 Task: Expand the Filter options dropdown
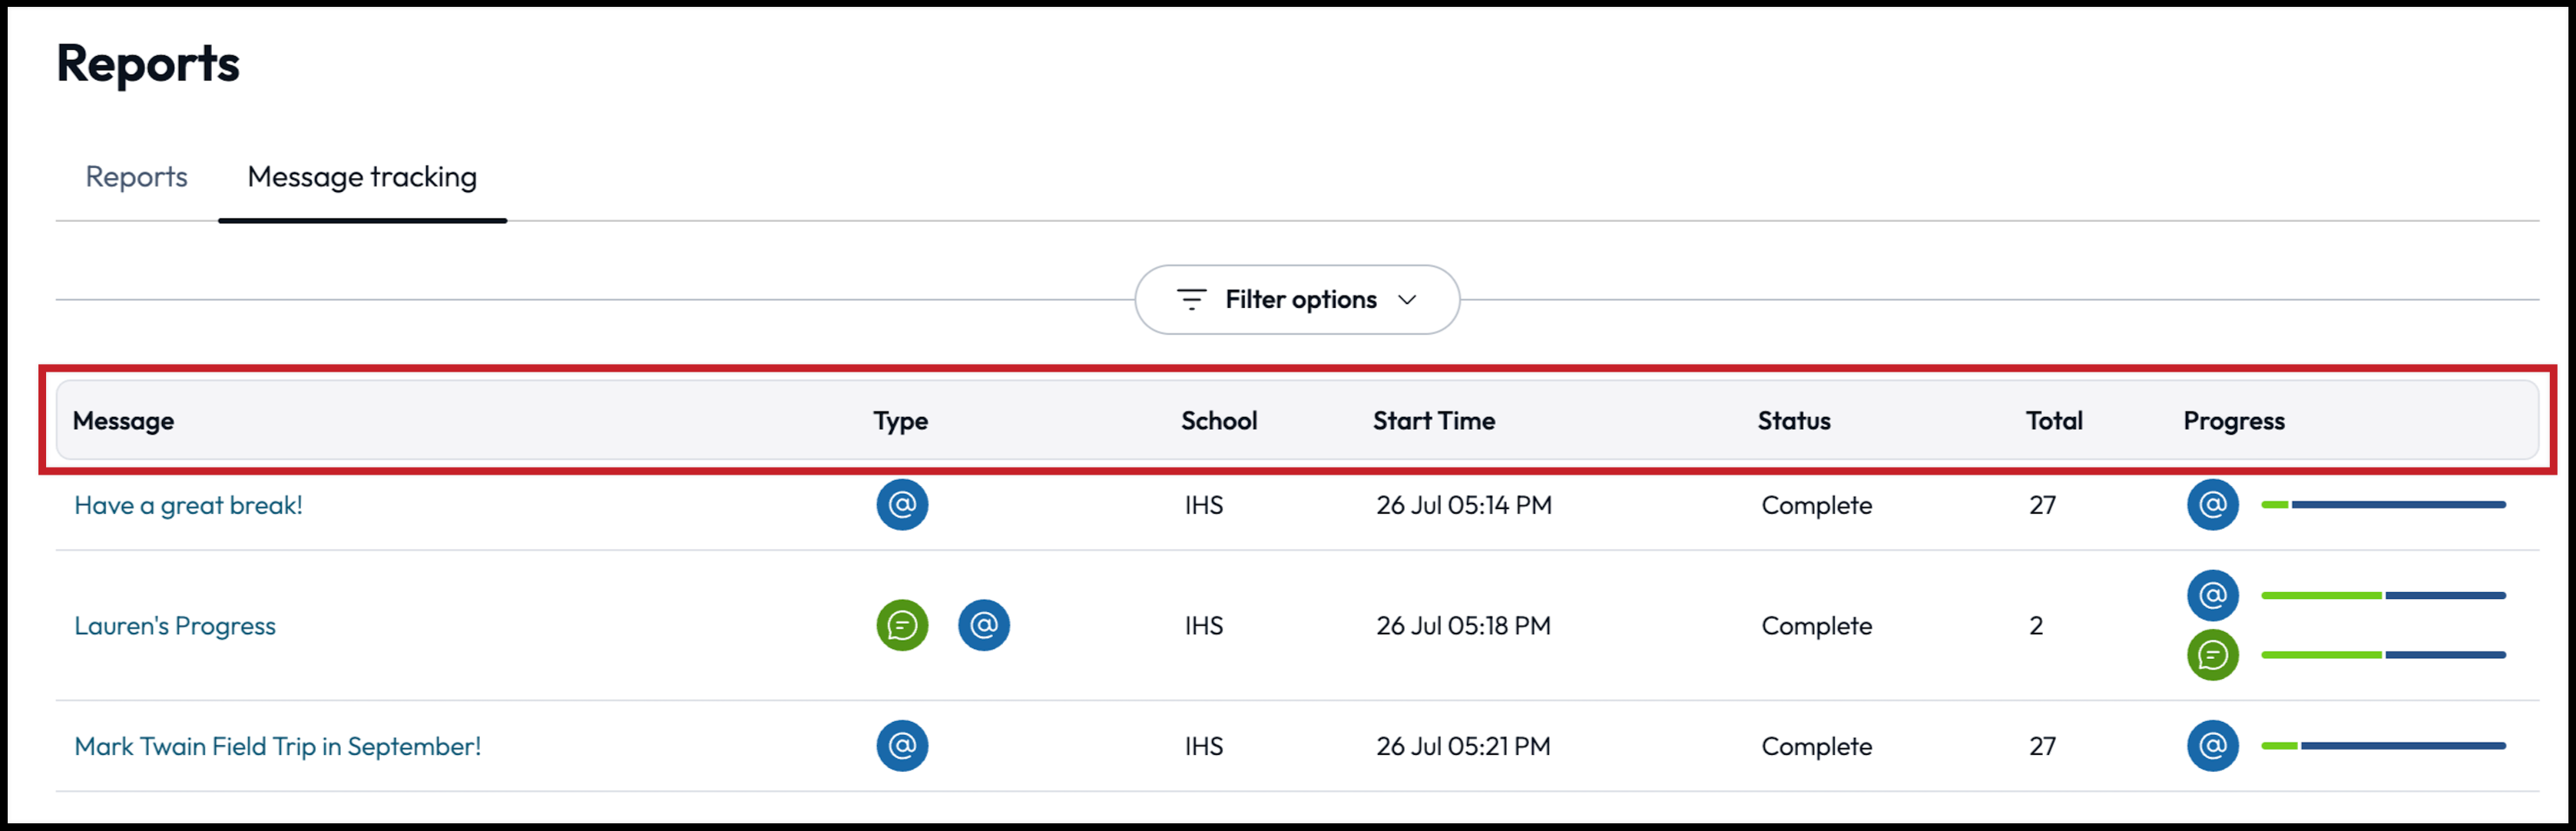point(1296,299)
